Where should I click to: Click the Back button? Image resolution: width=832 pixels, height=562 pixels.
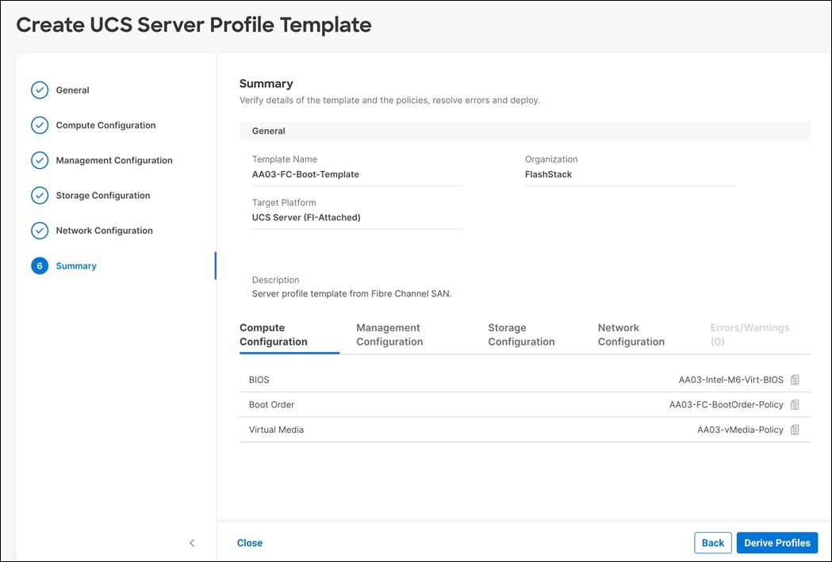[x=712, y=542]
